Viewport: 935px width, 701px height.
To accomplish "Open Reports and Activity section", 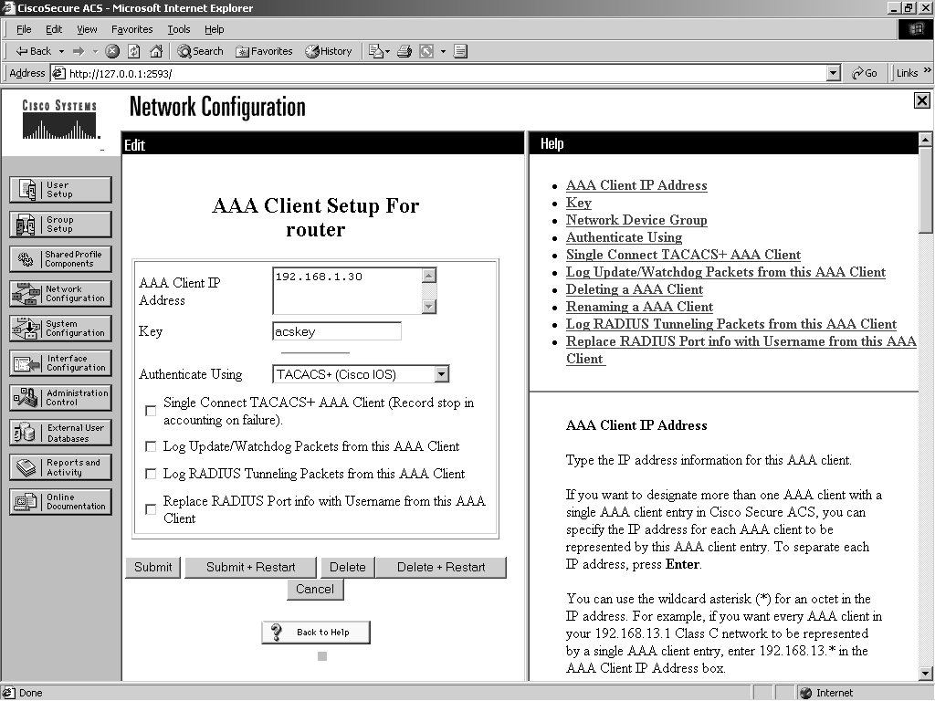I will click(x=60, y=467).
